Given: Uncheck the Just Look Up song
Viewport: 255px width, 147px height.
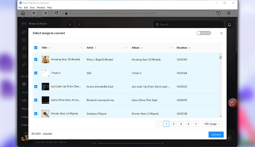Looking at the screenshot, I should click(x=36, y=87).
